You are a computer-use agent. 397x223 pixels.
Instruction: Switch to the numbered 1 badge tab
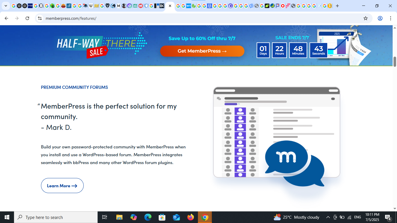point(330,6)
